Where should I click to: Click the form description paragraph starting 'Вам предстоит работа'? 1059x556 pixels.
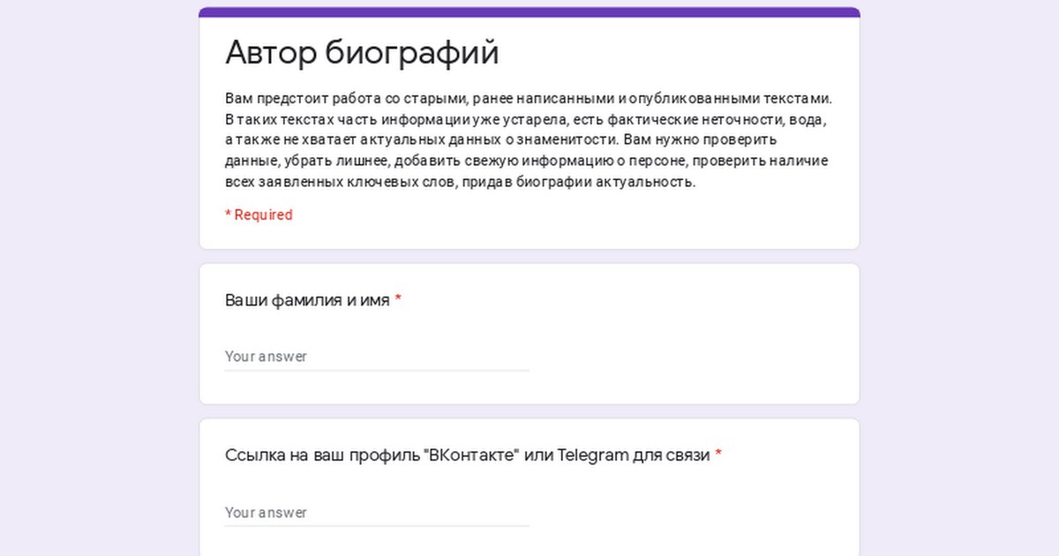529,140
